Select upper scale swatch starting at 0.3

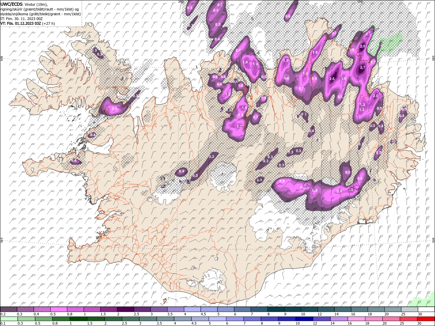pyautogui.click(x=25, y=309)
